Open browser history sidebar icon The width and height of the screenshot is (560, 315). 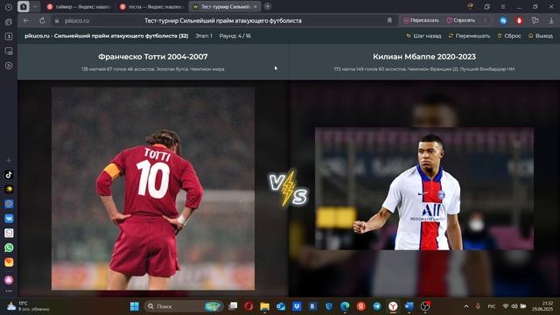pos(9,7)
